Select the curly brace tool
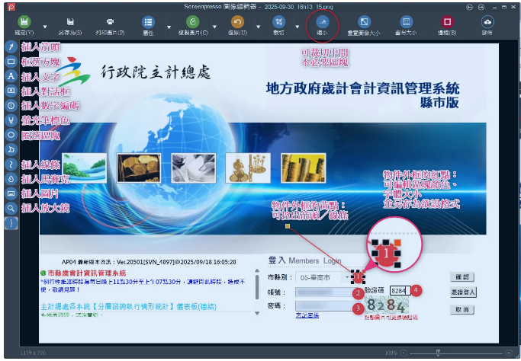The width and height of the screenshot is (521, 361). click(11, 223)
